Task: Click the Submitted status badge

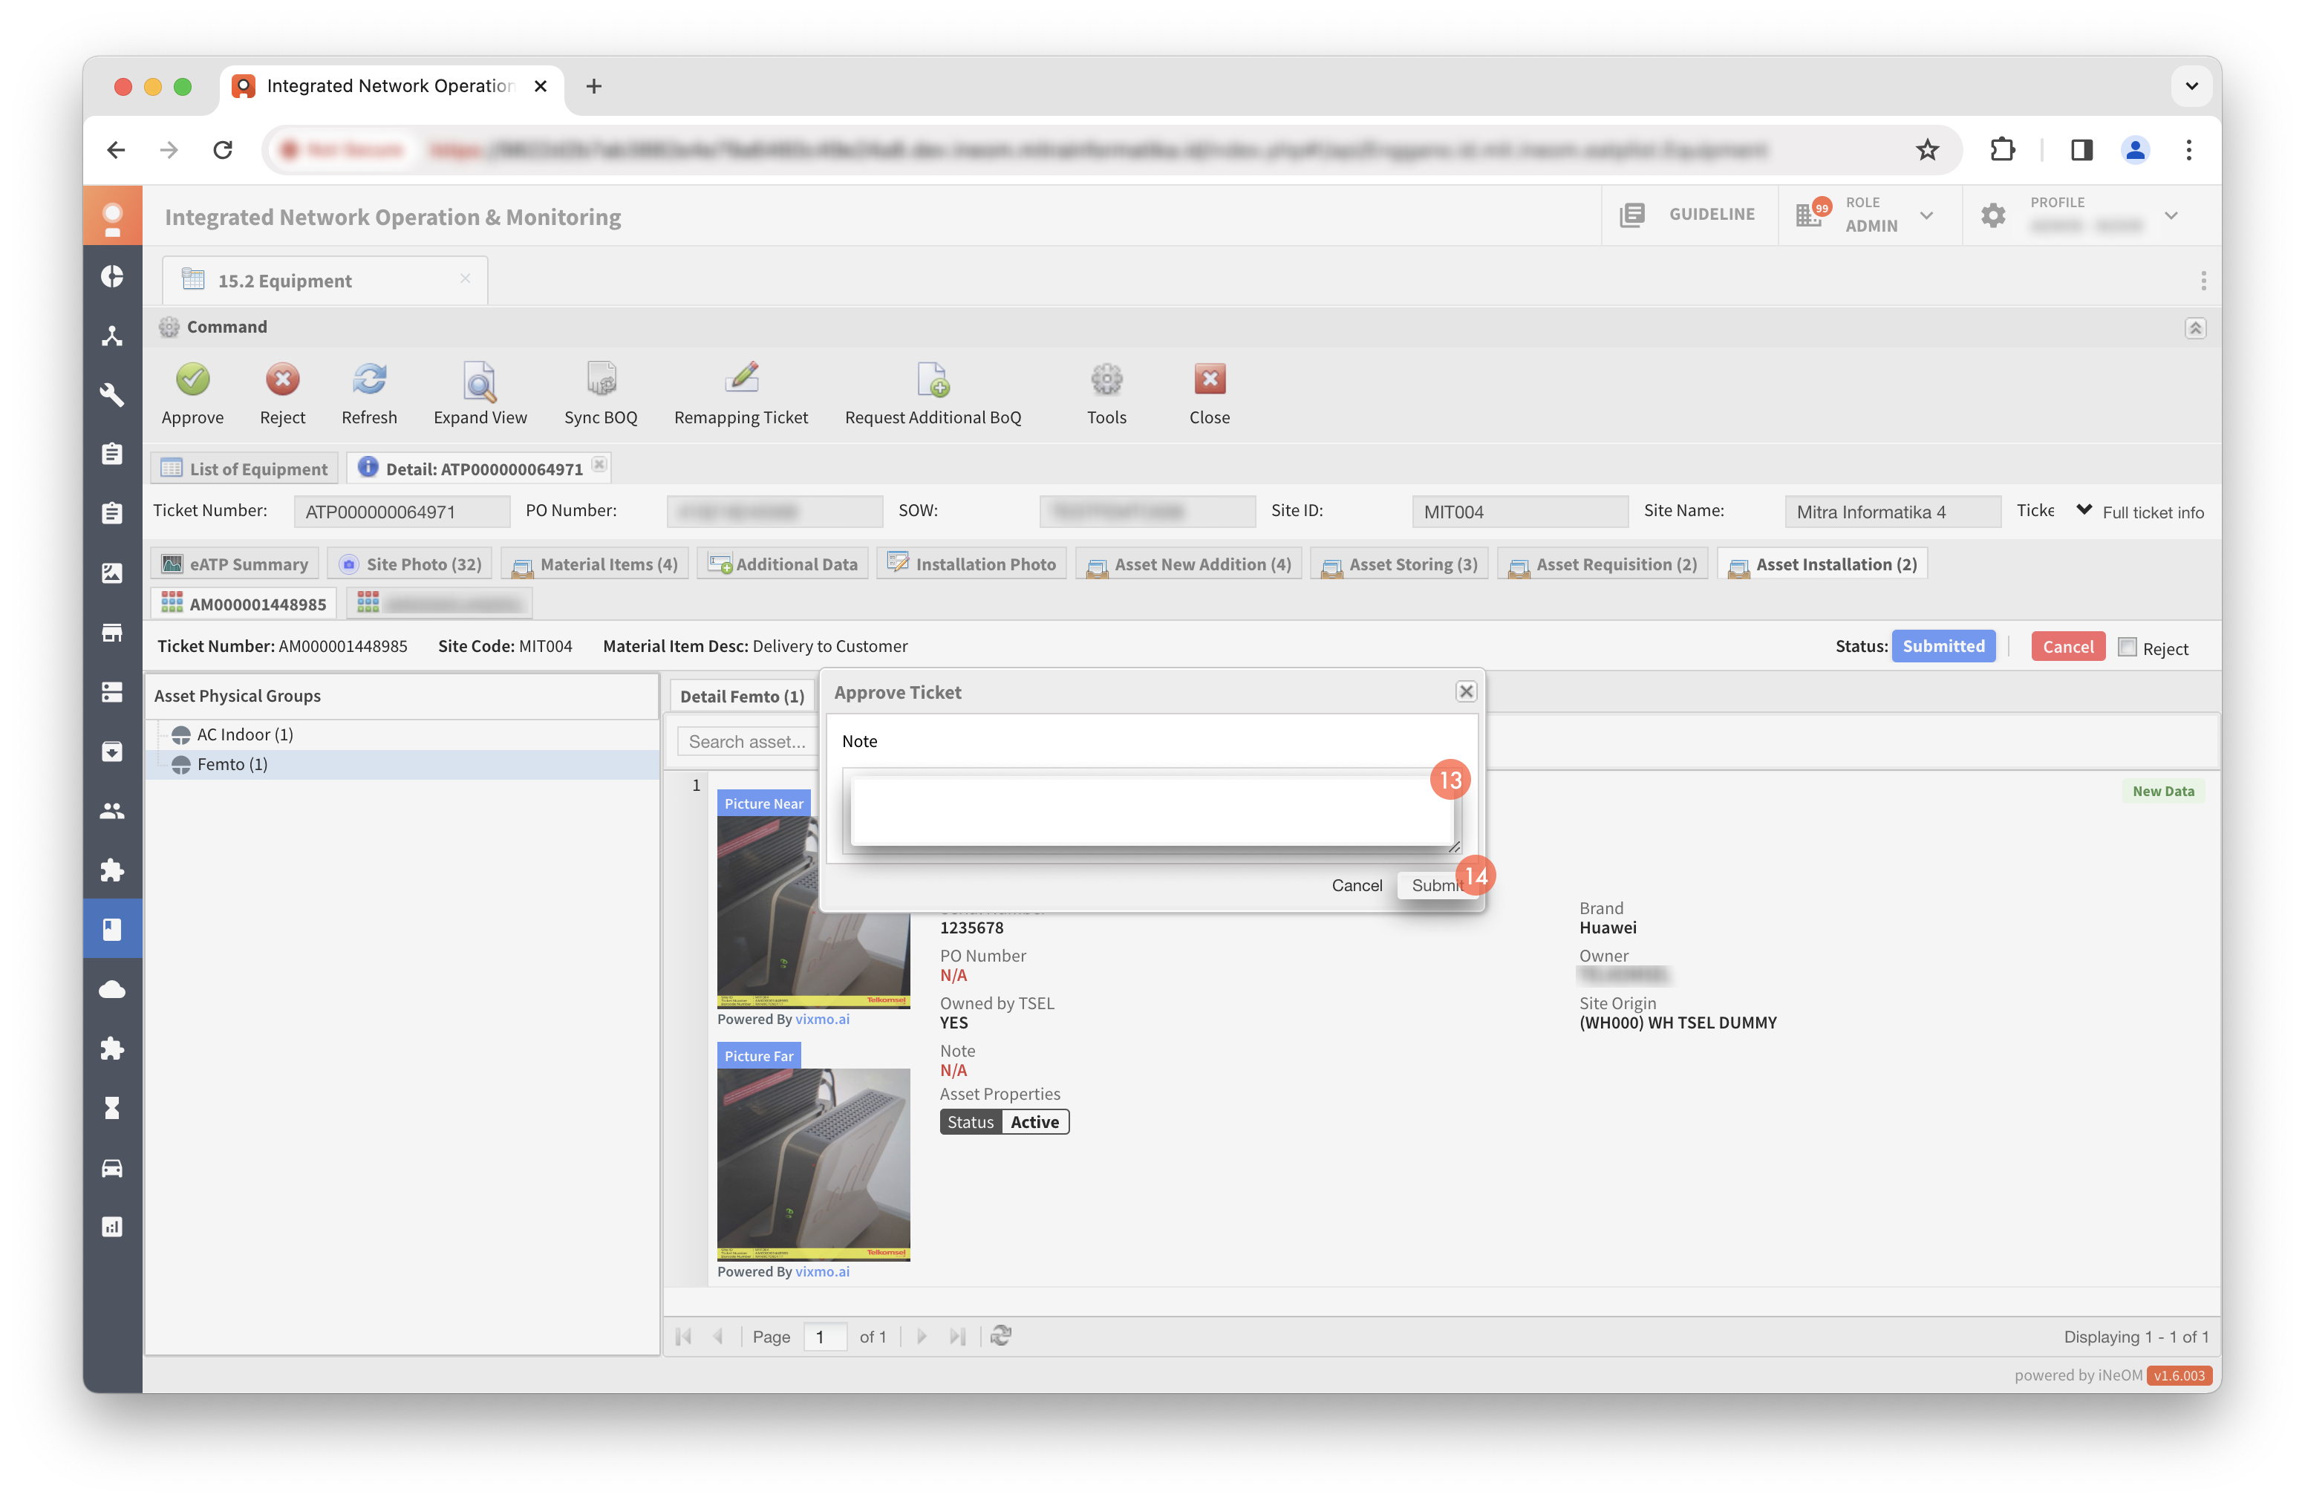Action: [1943, 647]
